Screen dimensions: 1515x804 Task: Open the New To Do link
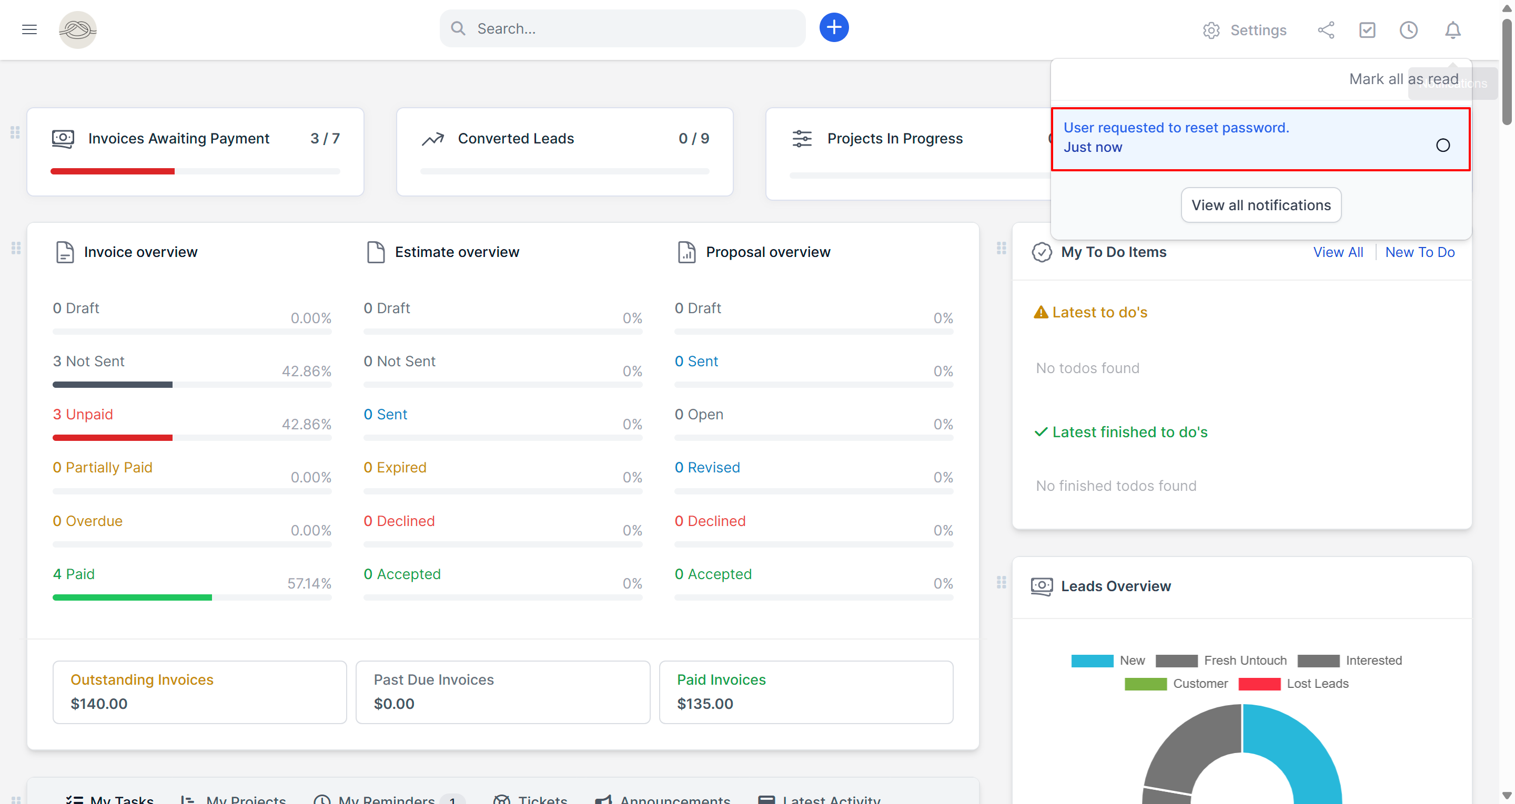click(x=1420, y=252)
